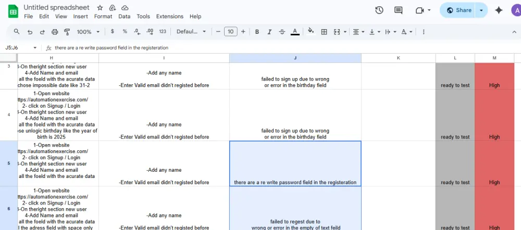Increase font size plus button
This screenshot has height=230, width=521.
pos(243,32)
